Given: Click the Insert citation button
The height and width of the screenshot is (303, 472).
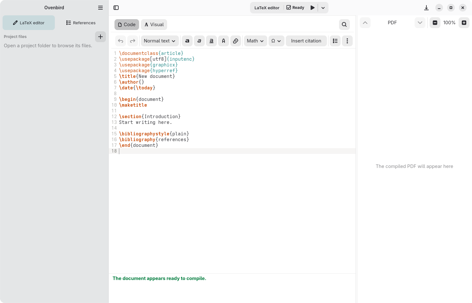Looking at the screenshot, I should tap(306, 41).
